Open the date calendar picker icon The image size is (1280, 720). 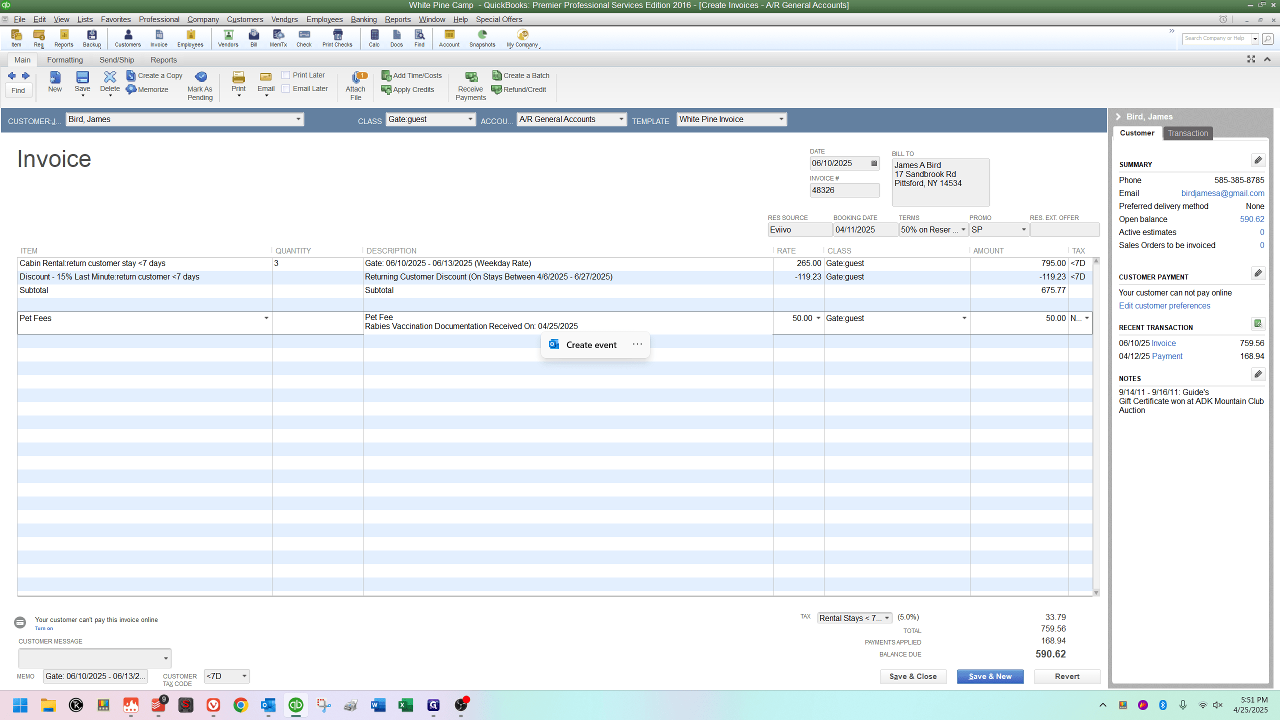coord(874,163)
